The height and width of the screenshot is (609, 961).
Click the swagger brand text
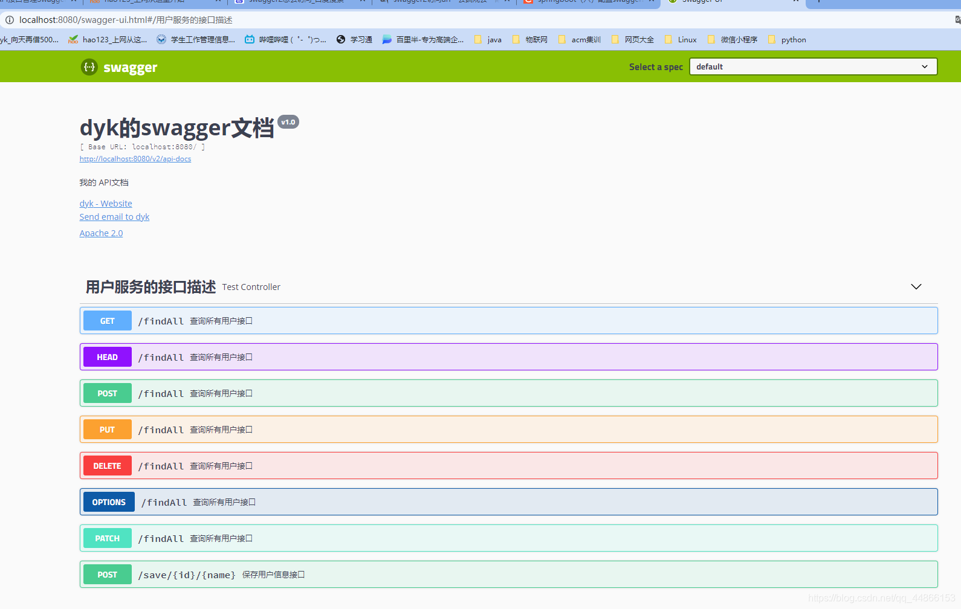[x=130, y=68]
